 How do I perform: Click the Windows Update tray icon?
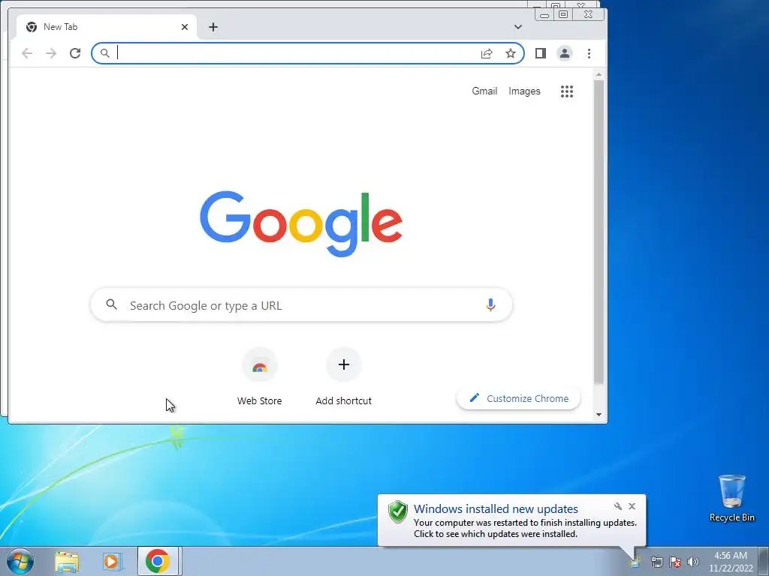click(635, 562)
